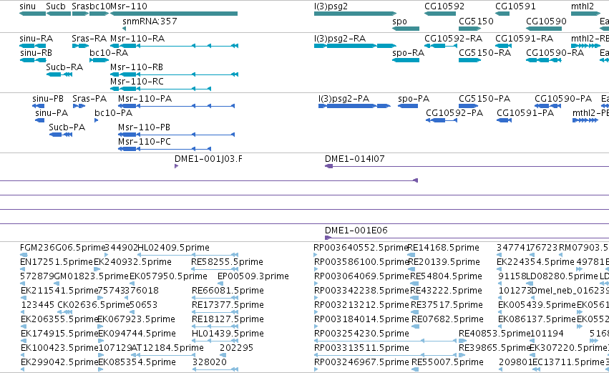
Task: Click the CG10592-PA protein label
Action: tap(454, 113)
